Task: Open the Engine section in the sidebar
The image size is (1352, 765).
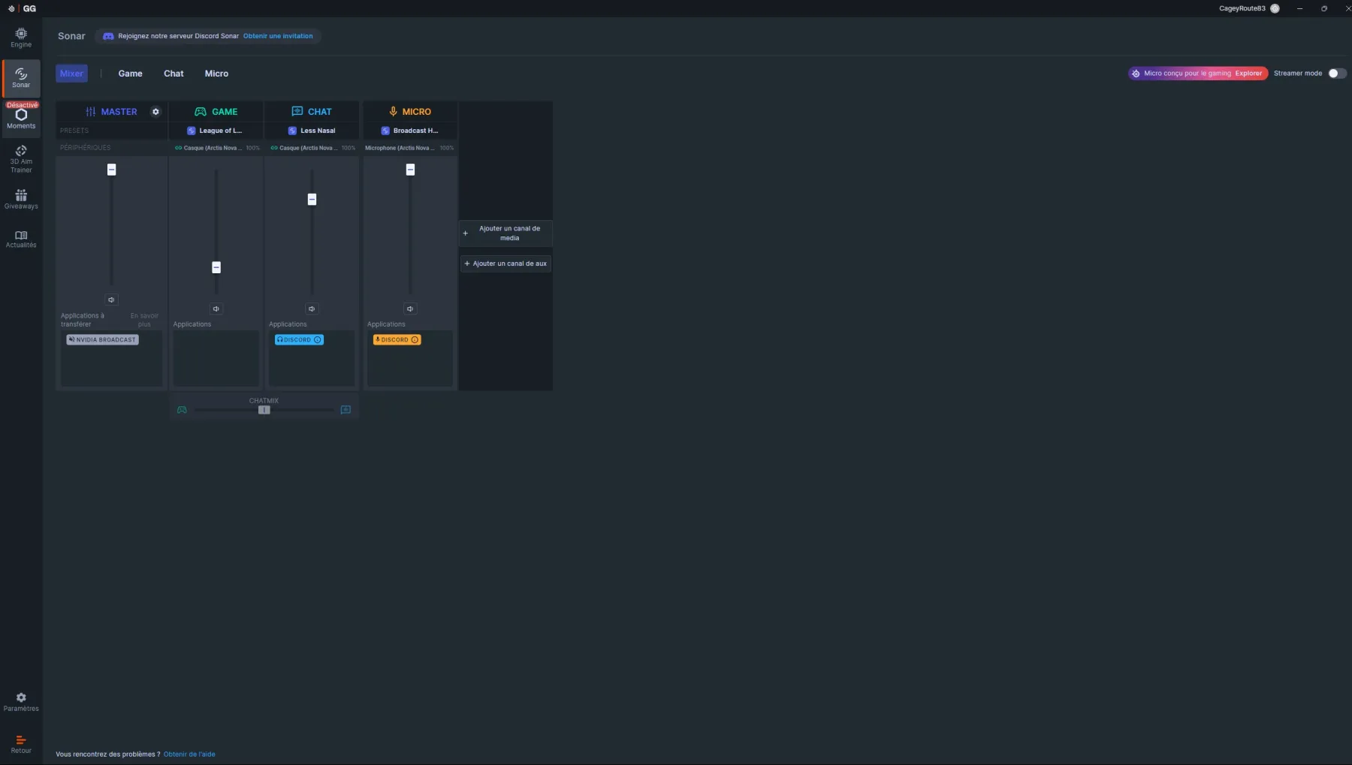Action: click(21, 38)
